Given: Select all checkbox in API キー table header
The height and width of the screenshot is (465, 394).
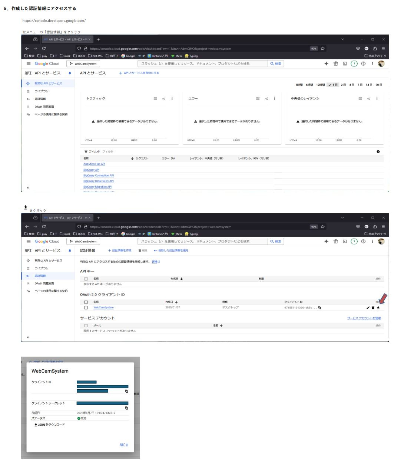Looking at the screenshot, I should [86, 279].
